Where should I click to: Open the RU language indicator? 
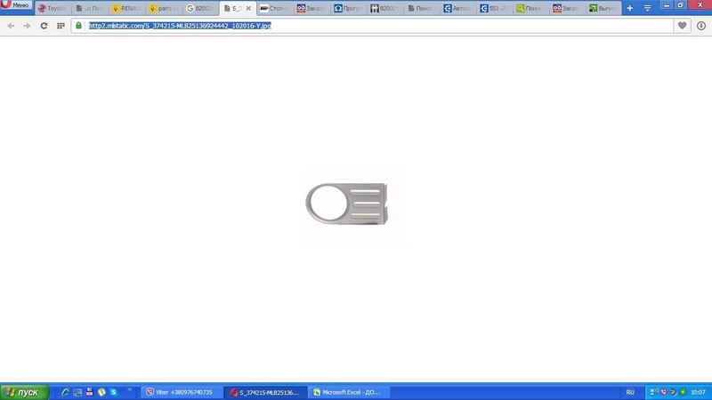click(630, 392)
